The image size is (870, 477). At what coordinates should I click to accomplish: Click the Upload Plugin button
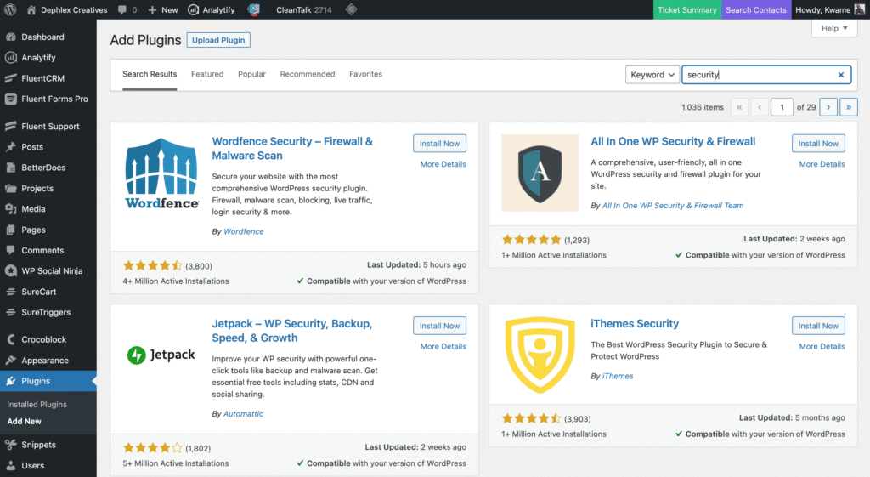click(x=218, y=40)
